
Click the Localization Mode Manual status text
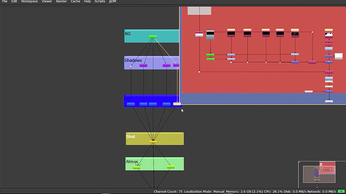coord(204,191)
